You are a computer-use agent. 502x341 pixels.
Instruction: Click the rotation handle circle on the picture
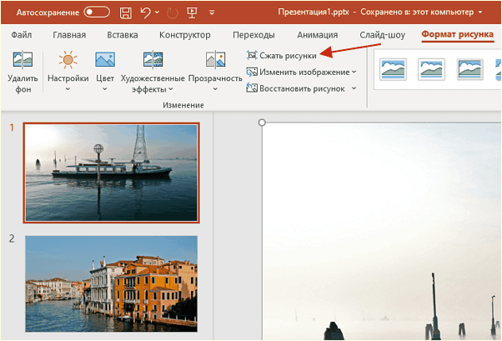[262, 123]
